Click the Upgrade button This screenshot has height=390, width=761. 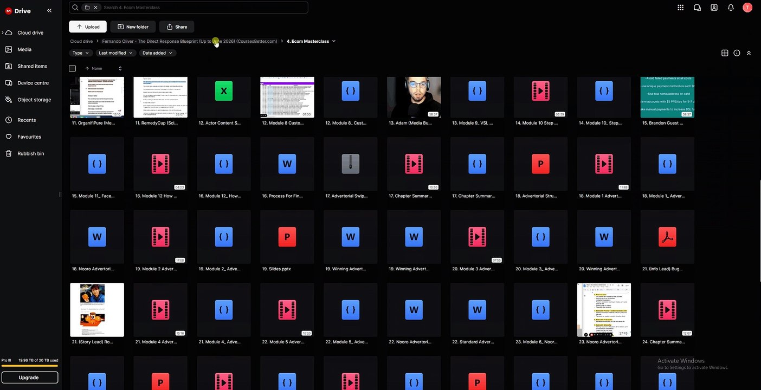pos(30,378)
